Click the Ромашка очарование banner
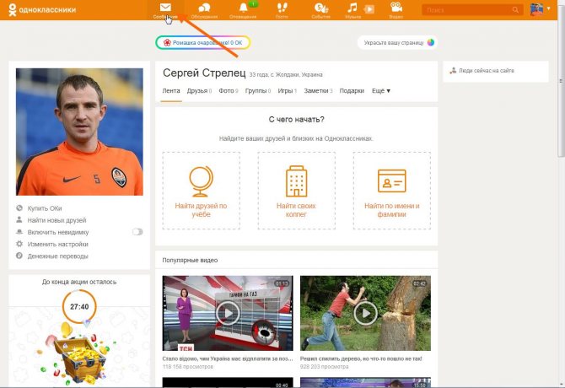The height and width of the screenshot is (388, 565). click(203, 42)
